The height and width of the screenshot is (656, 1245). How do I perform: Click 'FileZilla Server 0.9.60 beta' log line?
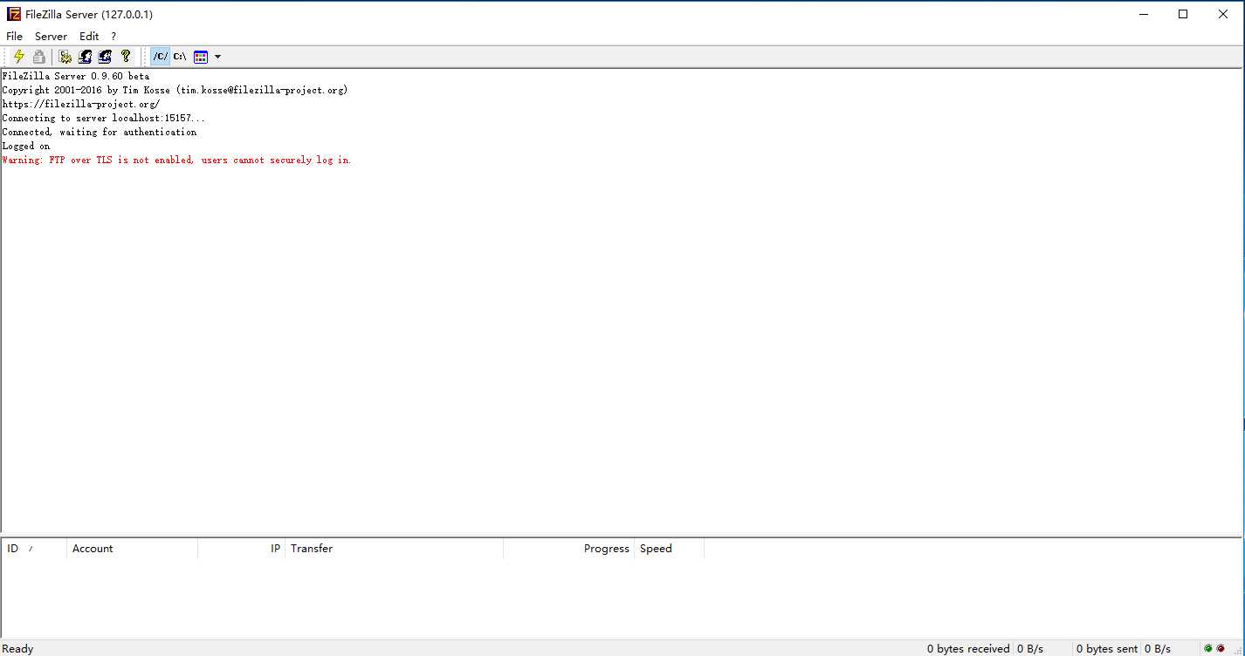tap(76, 77)
